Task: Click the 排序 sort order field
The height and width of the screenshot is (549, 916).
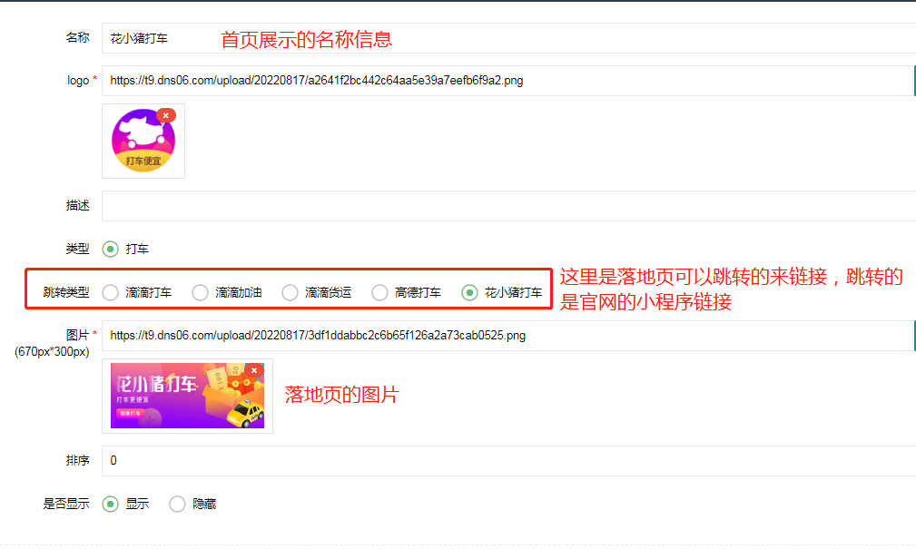Action: click(508, 461)
